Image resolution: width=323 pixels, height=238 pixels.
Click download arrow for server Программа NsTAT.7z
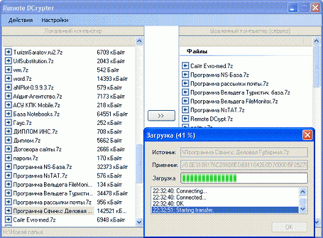tap(185, 110)
